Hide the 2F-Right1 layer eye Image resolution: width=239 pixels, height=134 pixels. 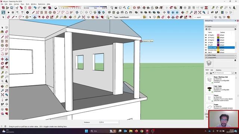[x=206, y=35]
